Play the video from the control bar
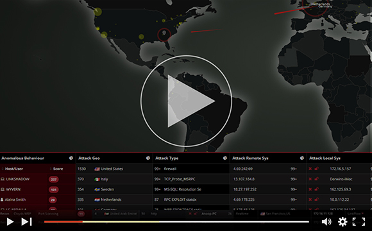 (10, 222)
